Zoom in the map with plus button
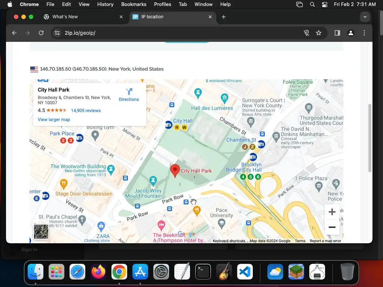 pos(332,212)
